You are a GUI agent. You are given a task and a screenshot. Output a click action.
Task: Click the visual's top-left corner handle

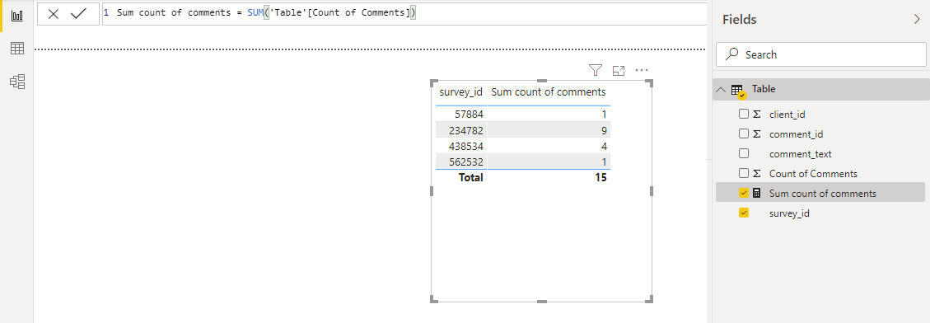click(x=435, y=84)
